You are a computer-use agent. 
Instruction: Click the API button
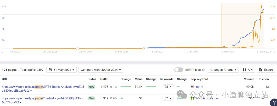(248, 70)
